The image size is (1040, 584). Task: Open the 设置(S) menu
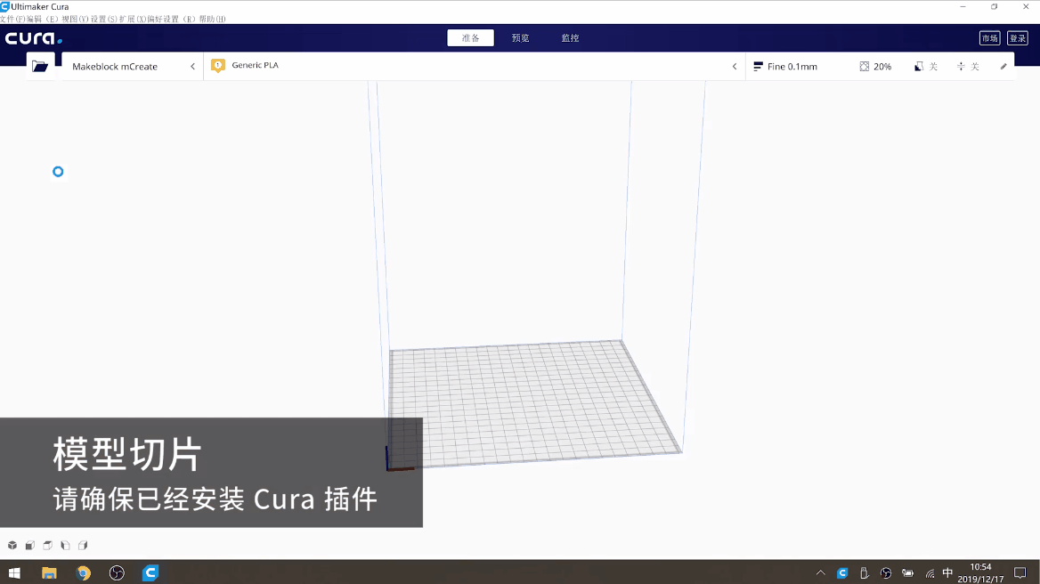click(x=104, y=19)
